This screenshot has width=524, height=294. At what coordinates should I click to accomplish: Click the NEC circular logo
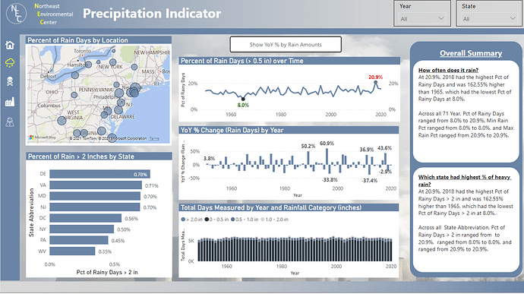coord(16,14)
